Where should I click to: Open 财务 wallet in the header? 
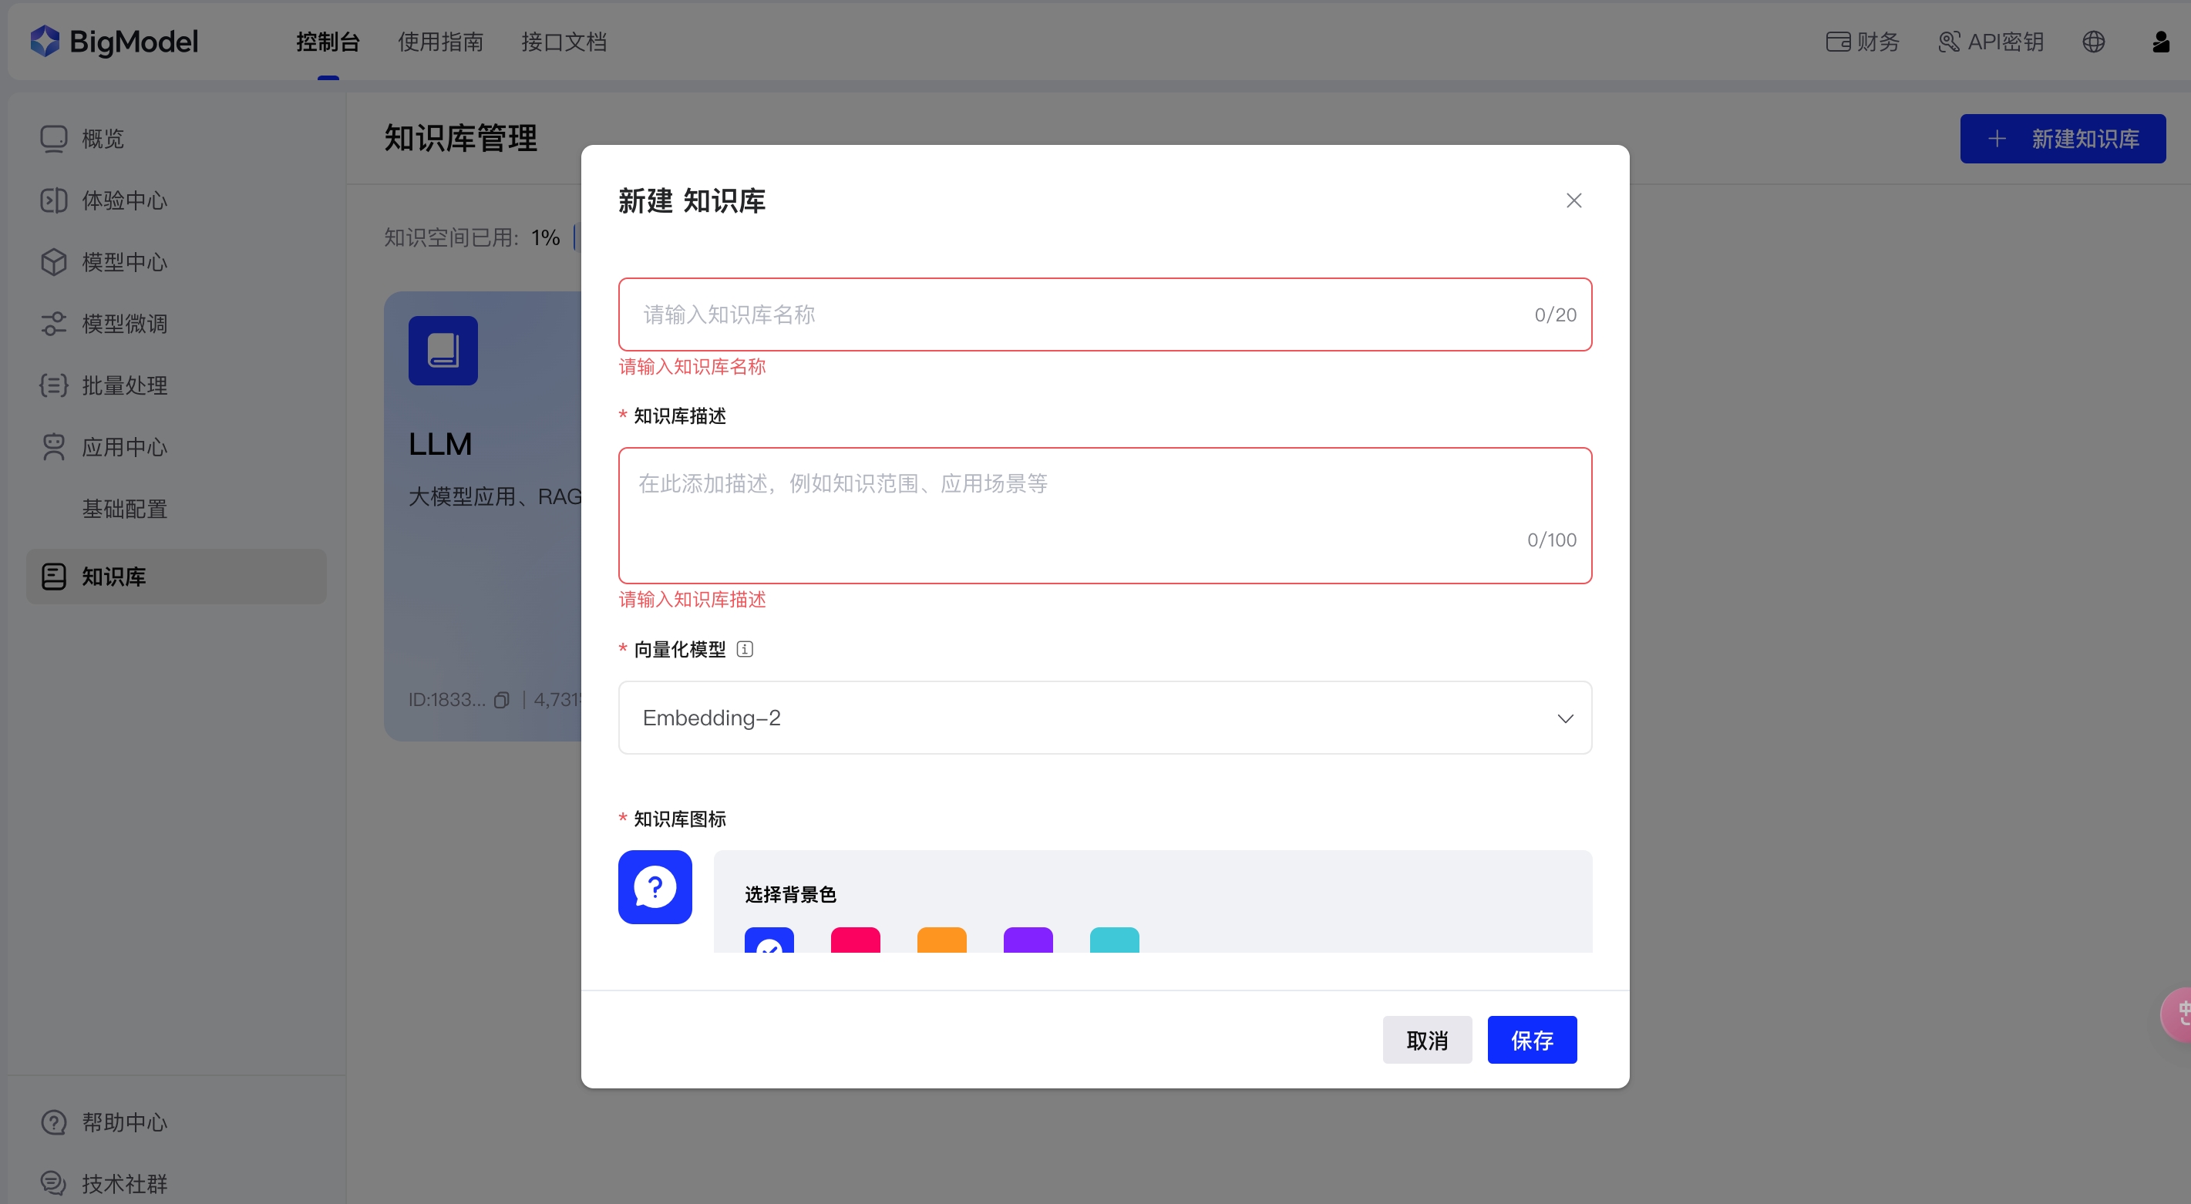point(1862,42)
